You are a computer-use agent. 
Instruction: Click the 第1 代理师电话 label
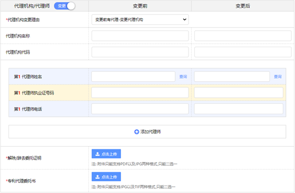28,109
